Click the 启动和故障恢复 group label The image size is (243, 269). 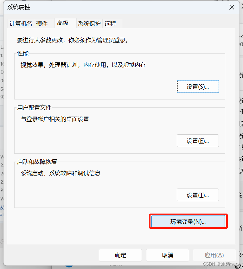point(37,162)
